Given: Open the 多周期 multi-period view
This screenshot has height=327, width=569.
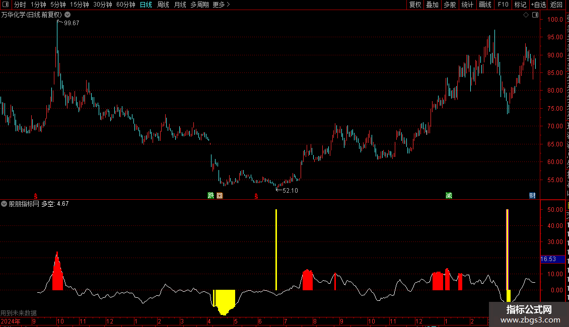Looking at the screenshot, I should [x=199, y=5].
